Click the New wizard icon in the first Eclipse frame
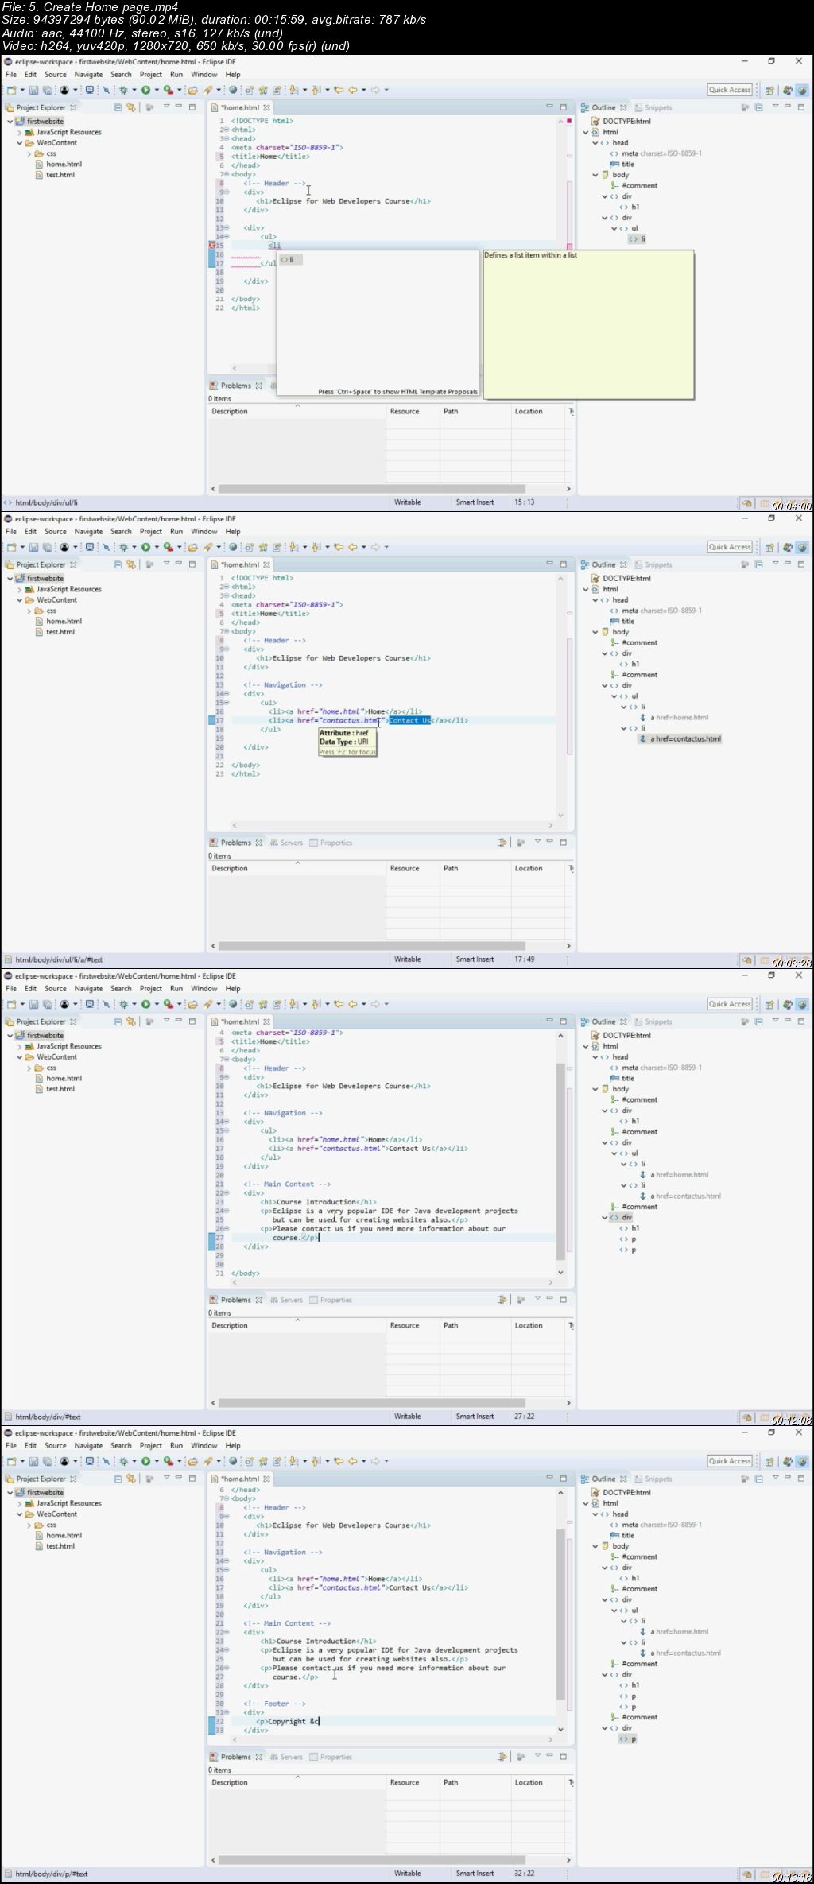 (12, 90)
